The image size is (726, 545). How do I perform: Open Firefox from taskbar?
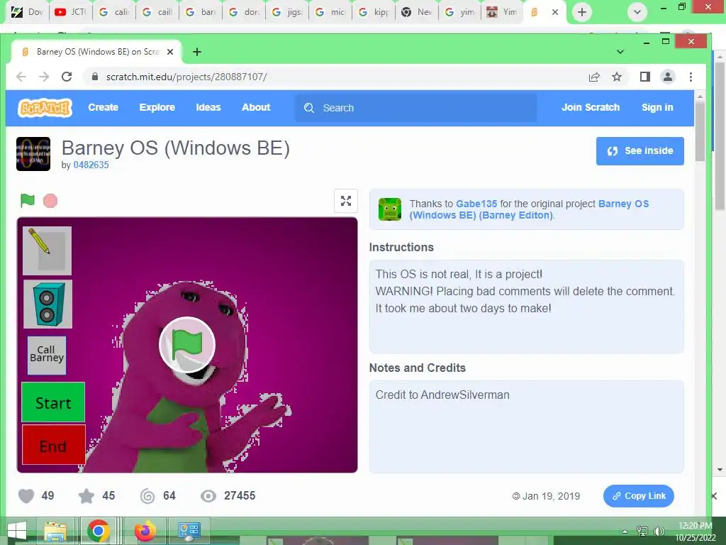145,531
